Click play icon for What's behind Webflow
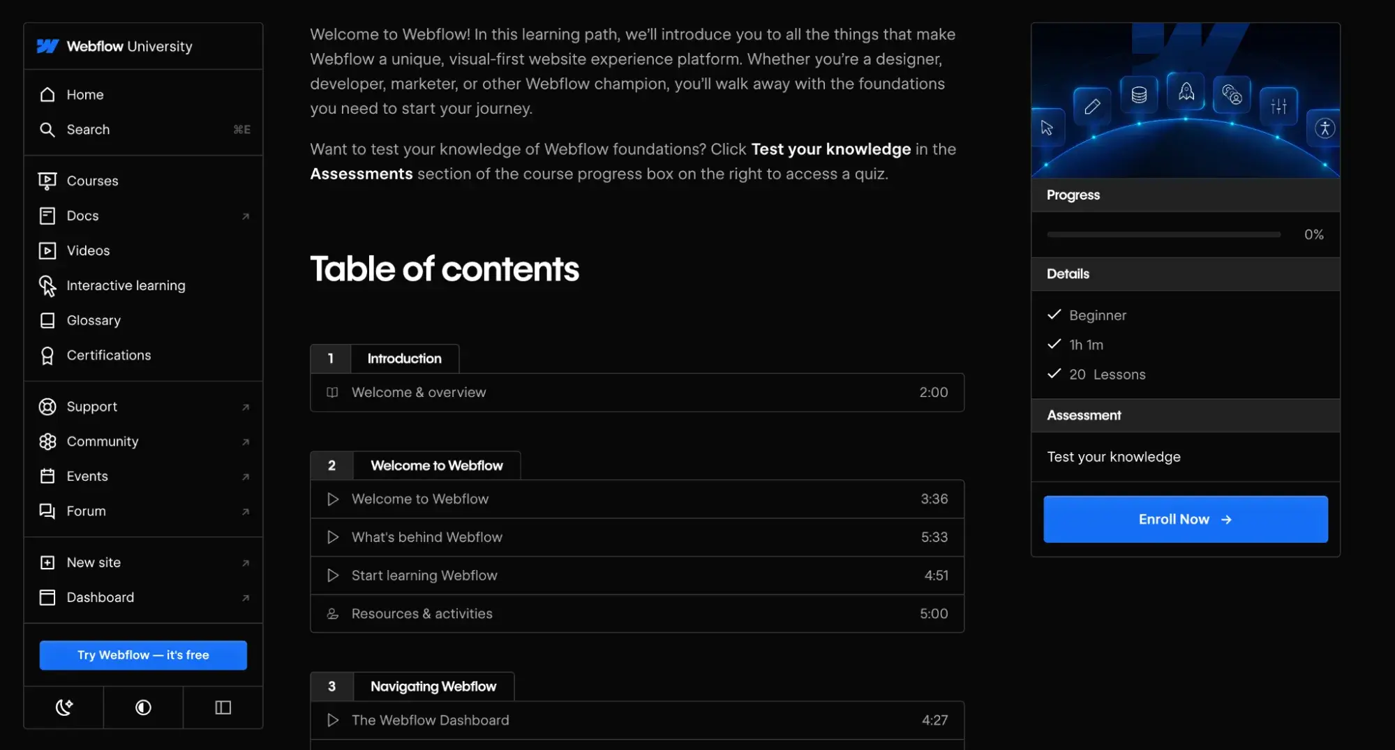 333,537
